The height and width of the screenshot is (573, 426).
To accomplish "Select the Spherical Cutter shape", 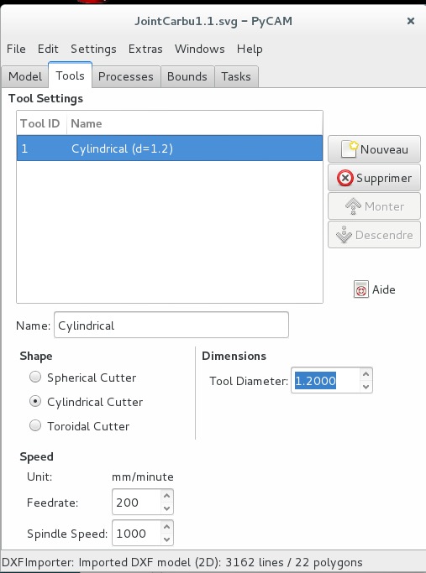I will (x=35, y=377).
